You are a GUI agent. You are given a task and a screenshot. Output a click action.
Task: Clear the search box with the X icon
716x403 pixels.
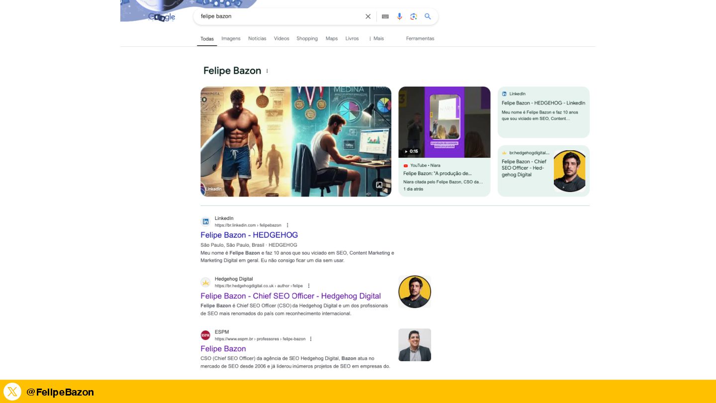(x=368, y=16)
